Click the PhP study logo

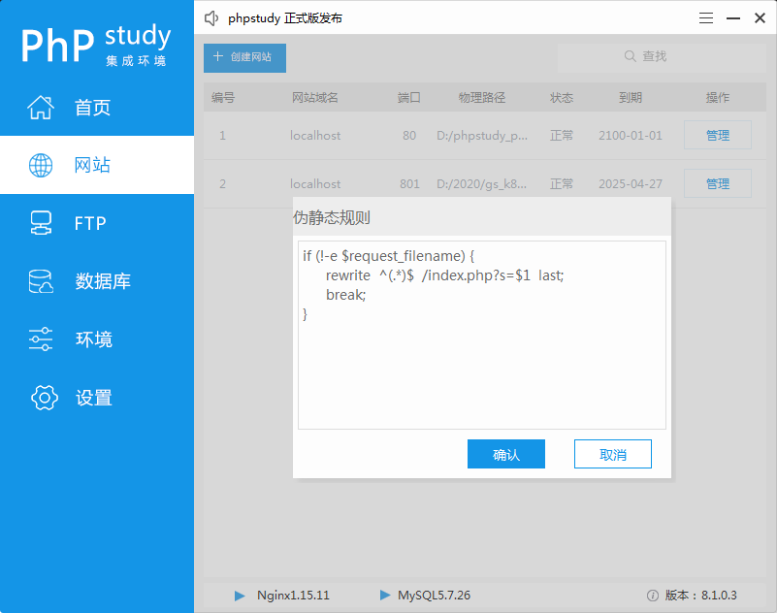96,44
